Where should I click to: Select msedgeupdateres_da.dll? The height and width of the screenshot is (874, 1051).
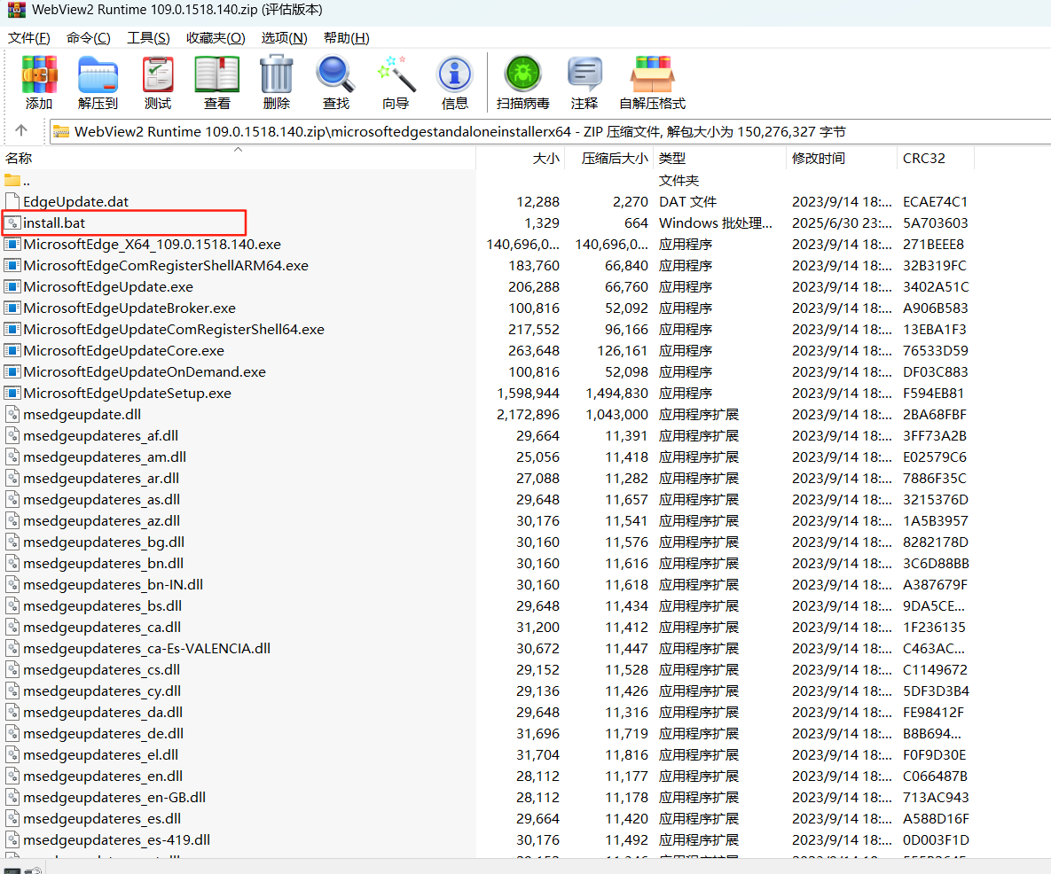click(103, 712)
